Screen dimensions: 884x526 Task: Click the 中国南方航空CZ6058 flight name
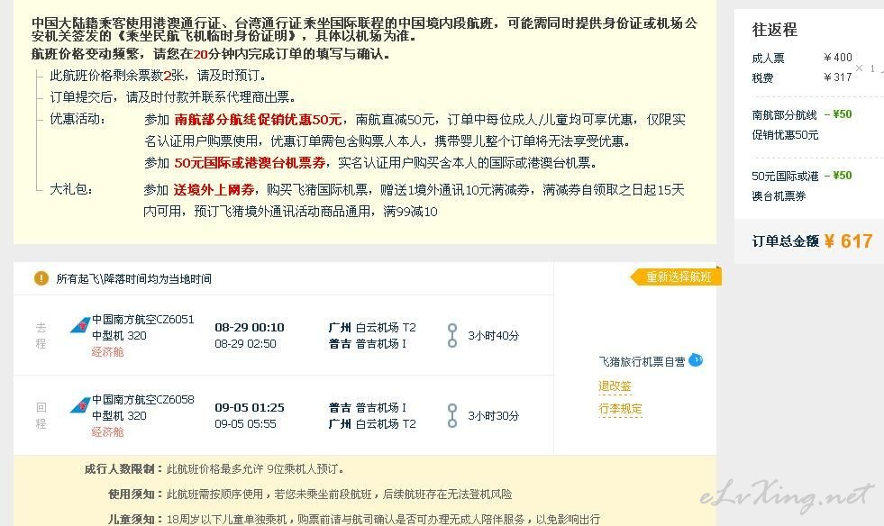(142, 399)
